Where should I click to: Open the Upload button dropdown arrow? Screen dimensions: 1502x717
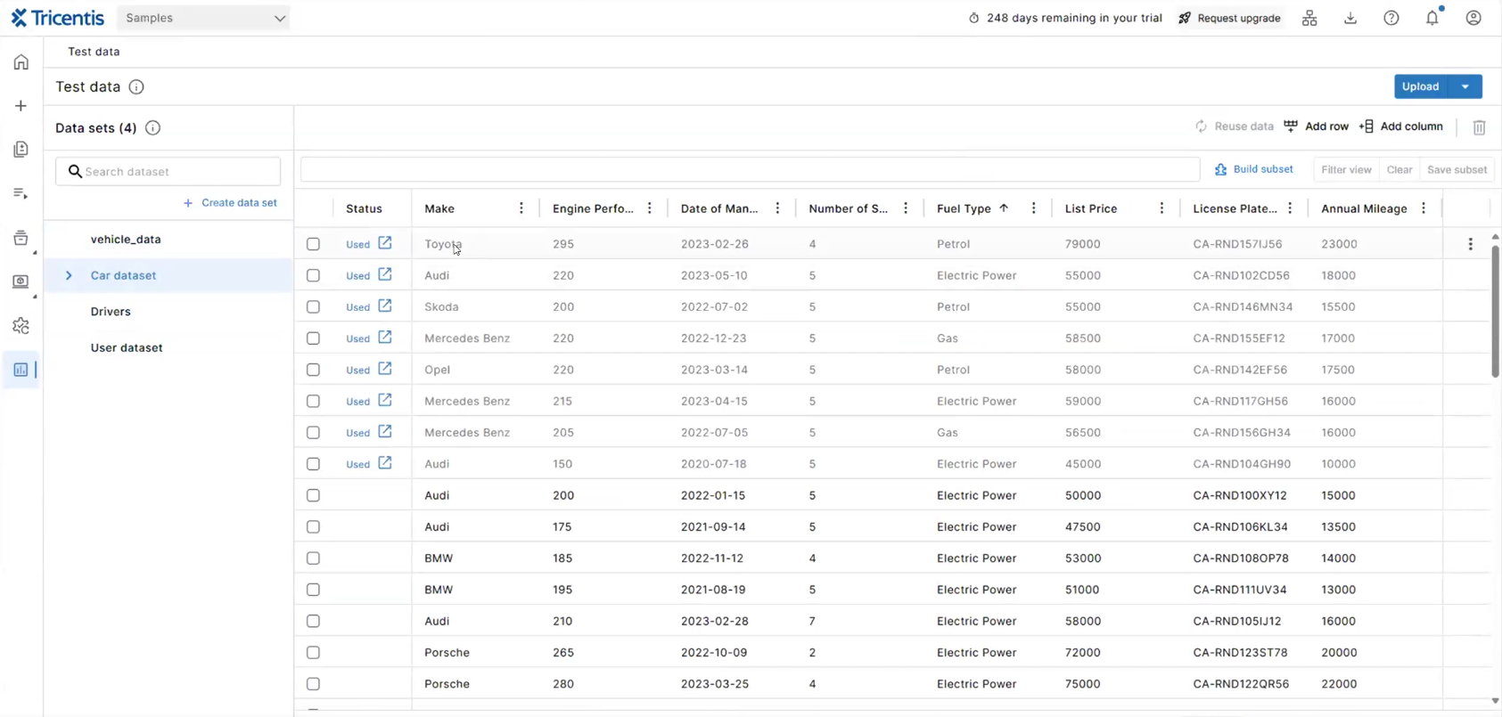[x=1465, y=86]
